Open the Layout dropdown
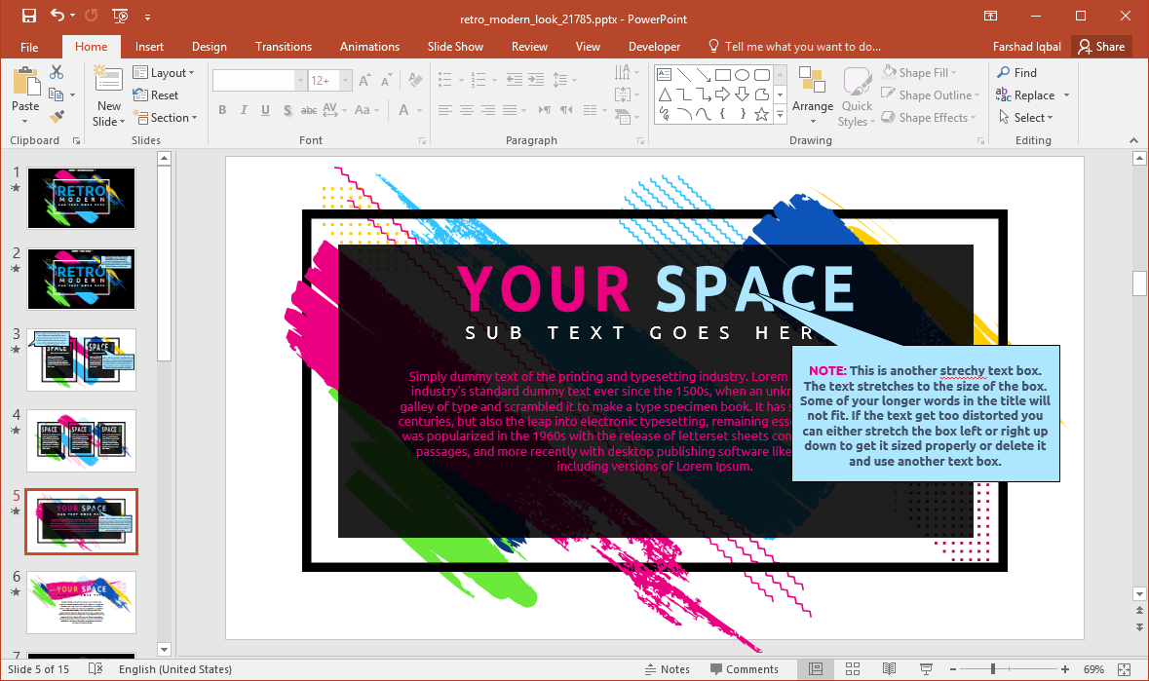Viewport: 1149px width, 681px height. coord(164,72)
